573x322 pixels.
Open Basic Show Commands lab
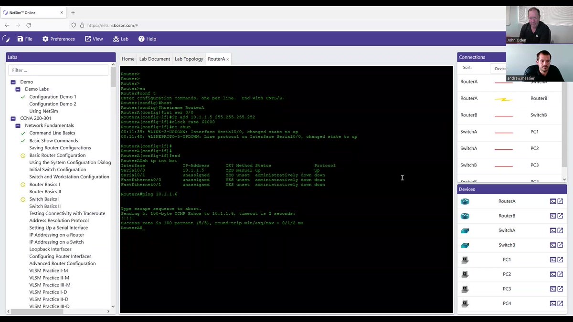[53, 141]
